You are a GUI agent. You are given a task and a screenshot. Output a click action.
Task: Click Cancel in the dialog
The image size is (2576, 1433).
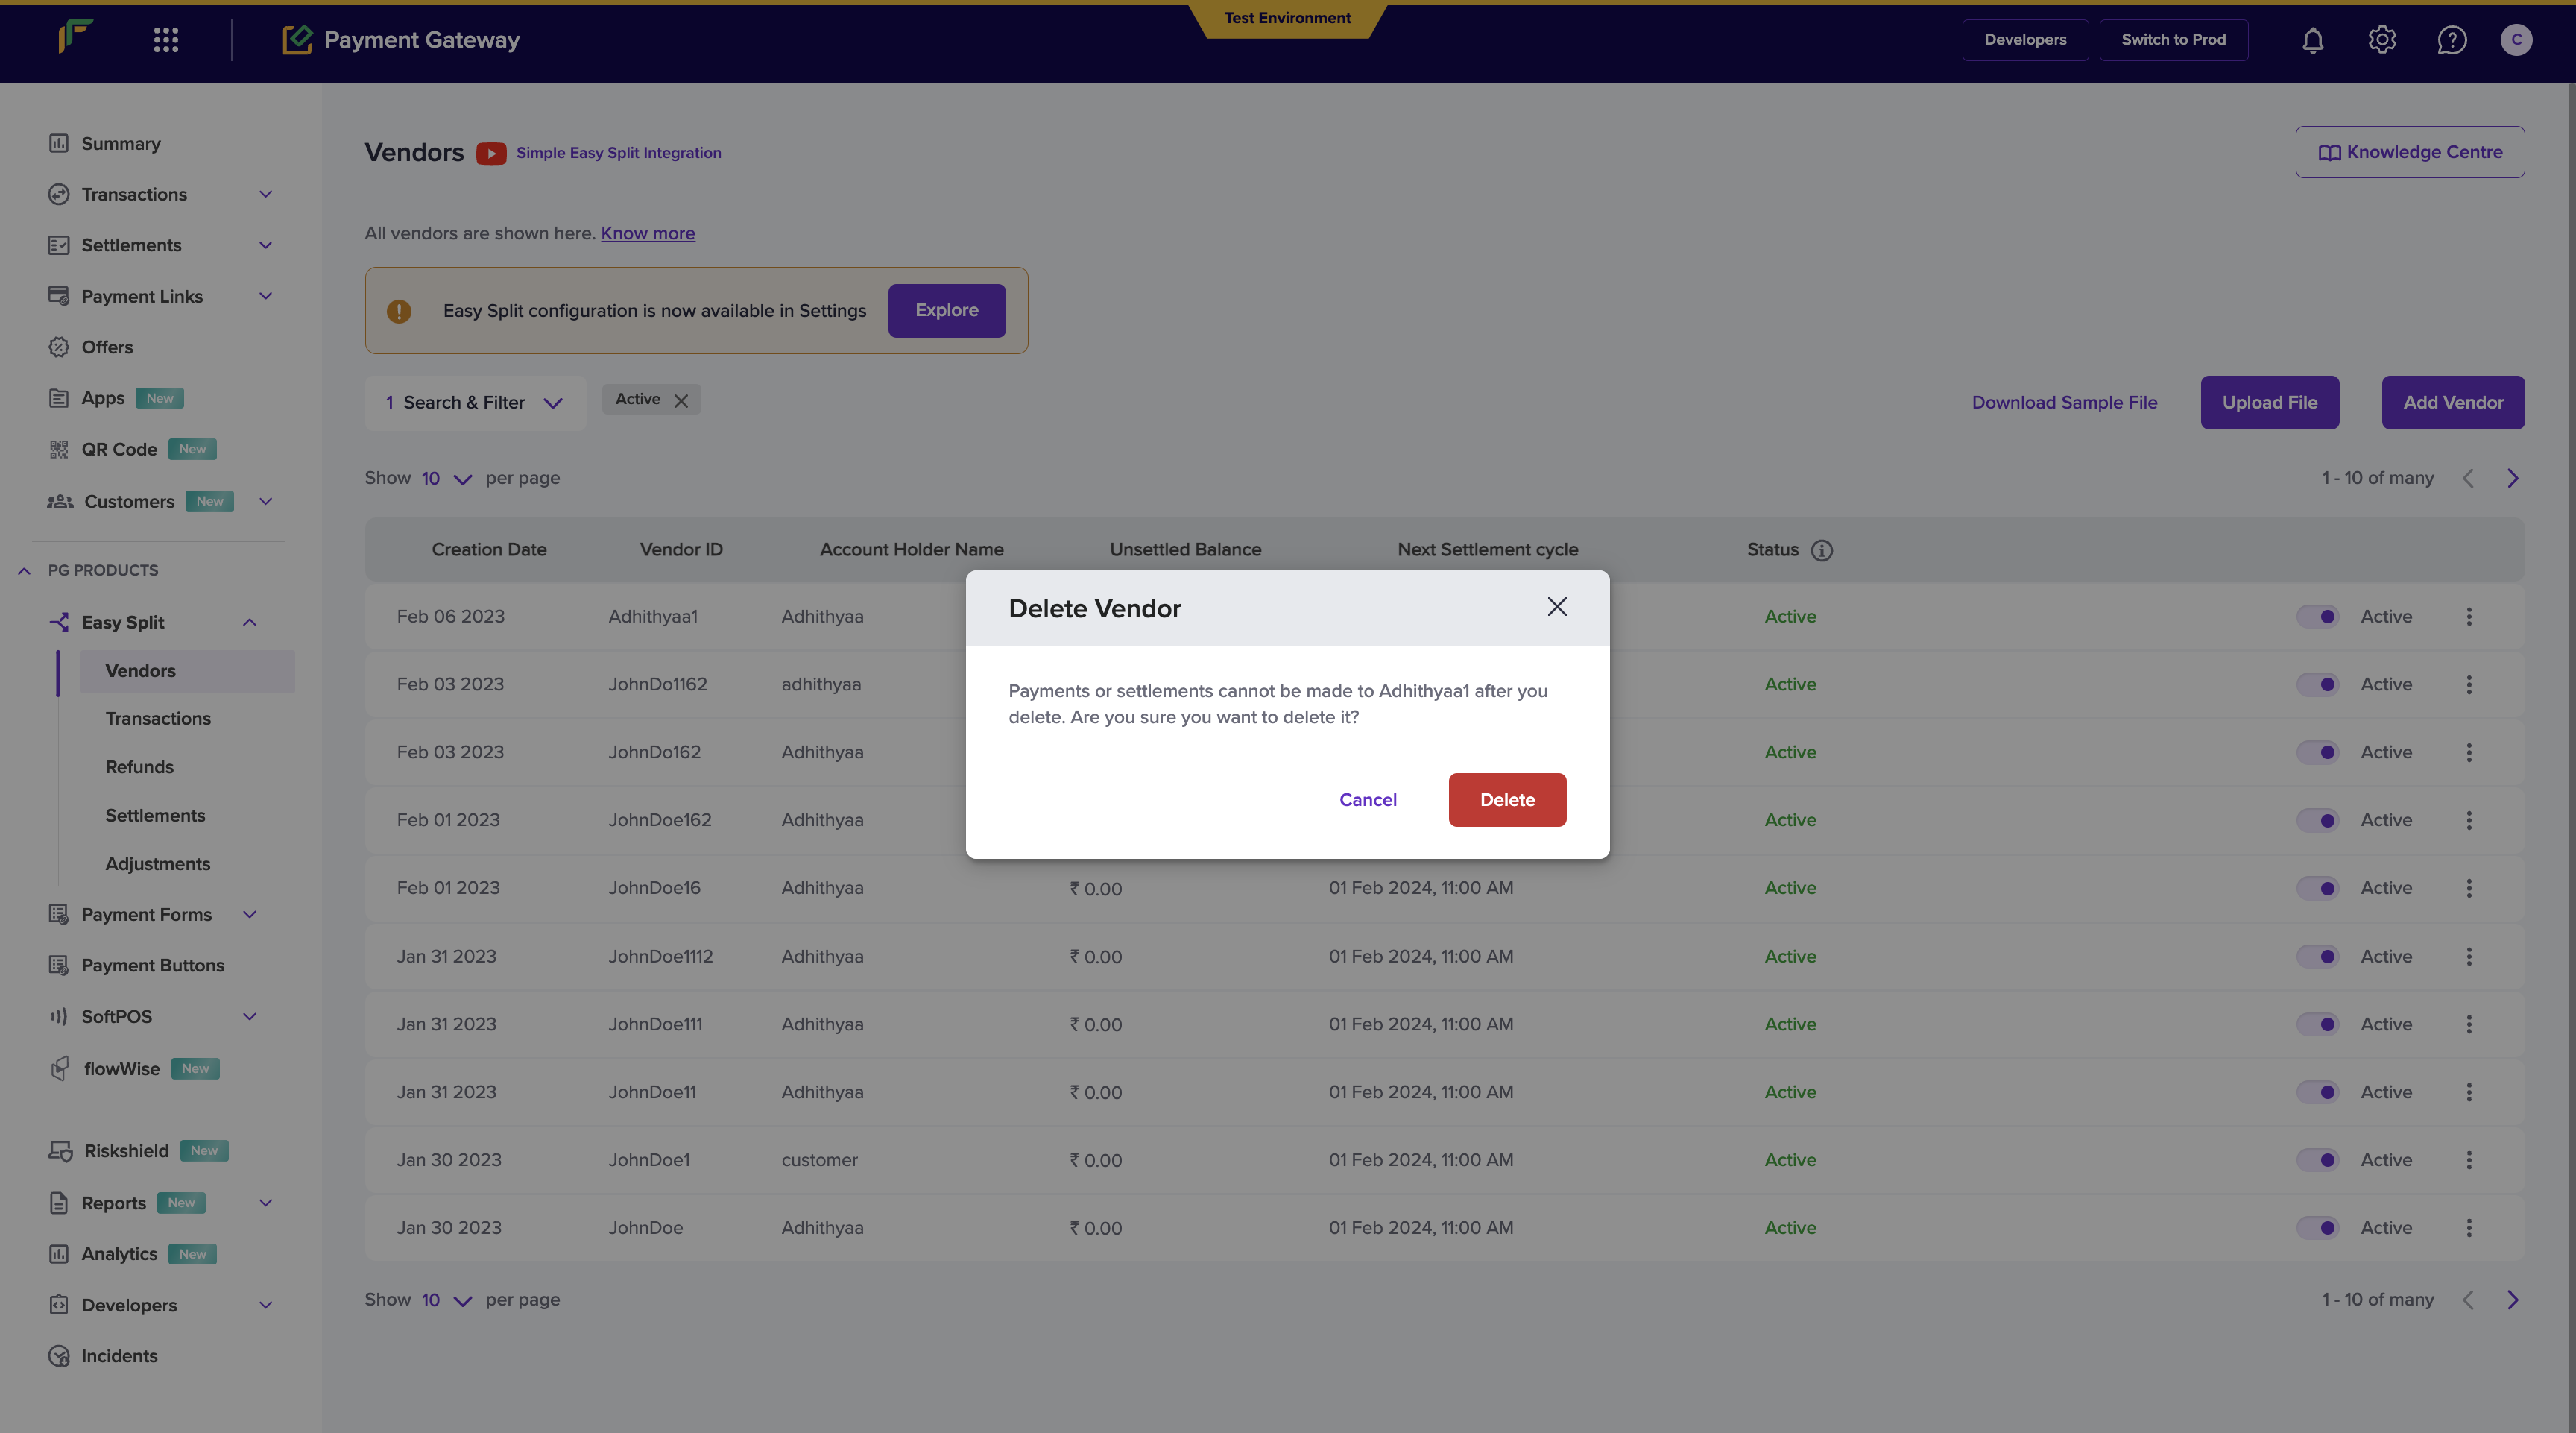click(x=1368, y=800)
